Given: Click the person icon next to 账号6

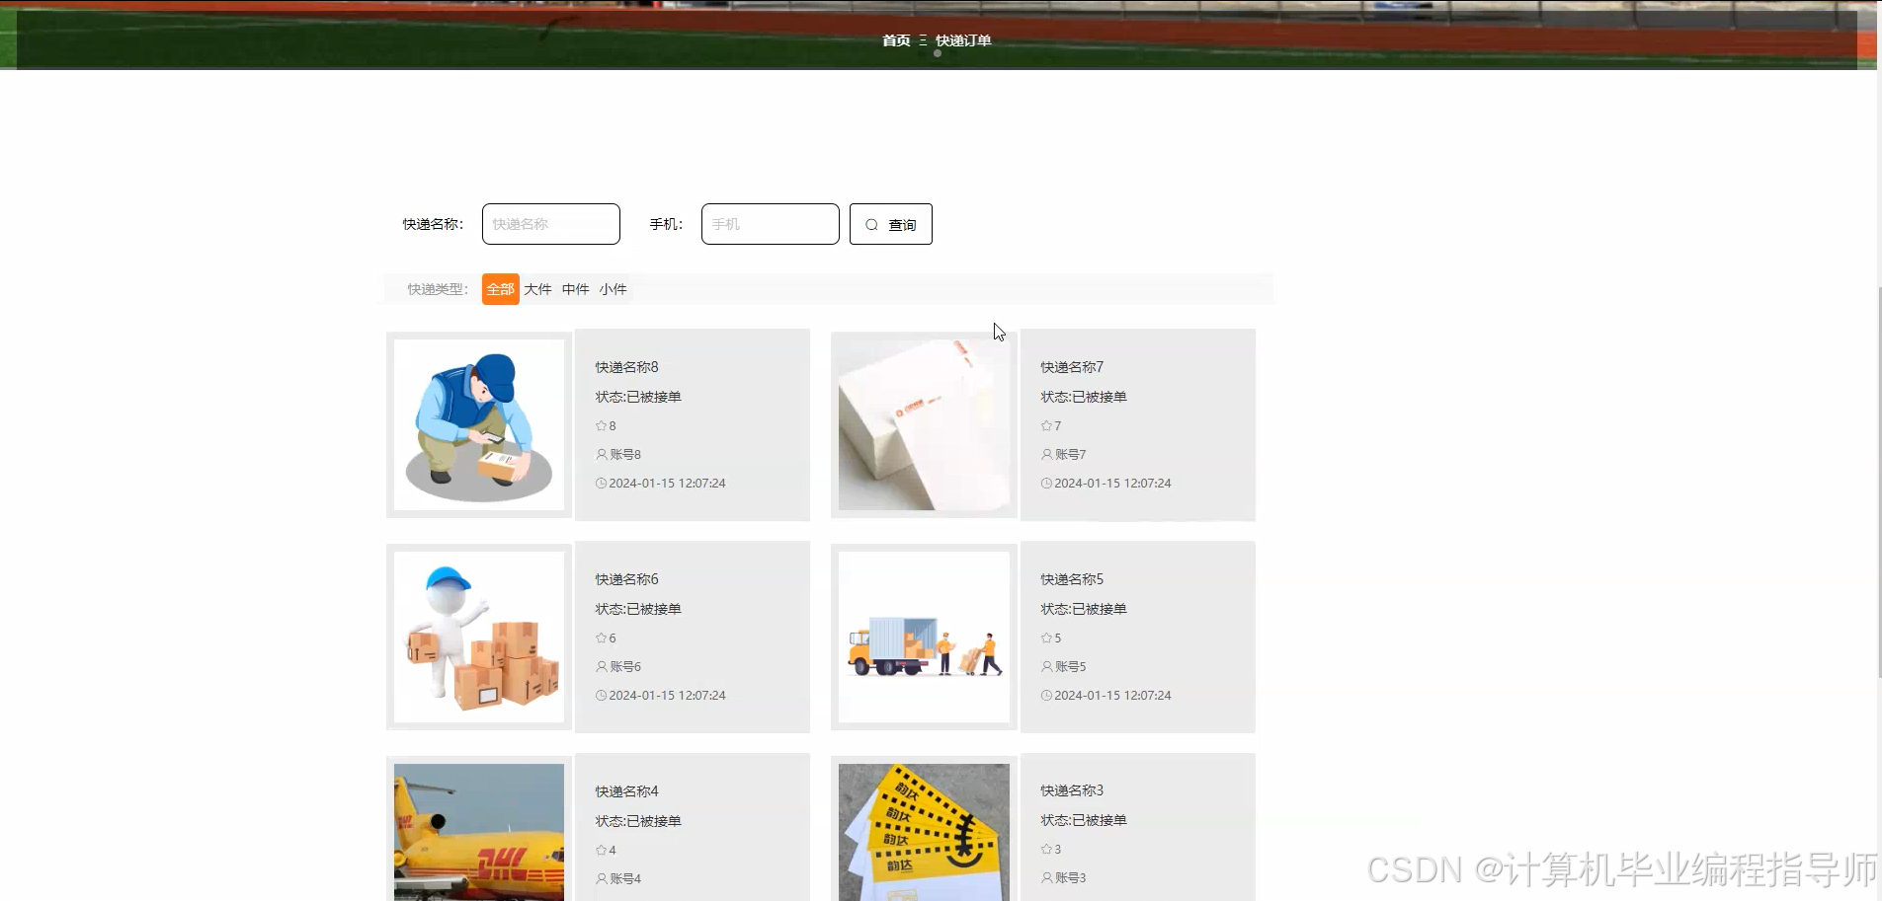Looking at the screenshot, I should click(x=601, y=666).
